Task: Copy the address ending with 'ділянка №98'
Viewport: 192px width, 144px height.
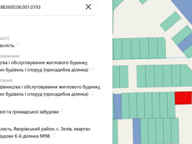Action: pyautogui.click(x=54, y=135)
